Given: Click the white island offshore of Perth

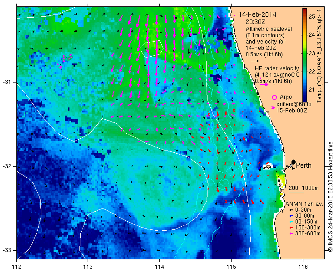Looking at the screenshot, I should [x=267, y=166].
